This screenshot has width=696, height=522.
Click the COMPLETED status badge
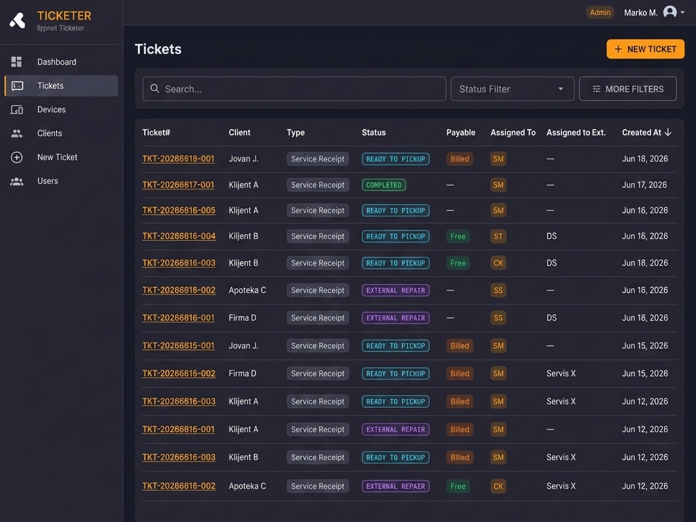(384, 185)
